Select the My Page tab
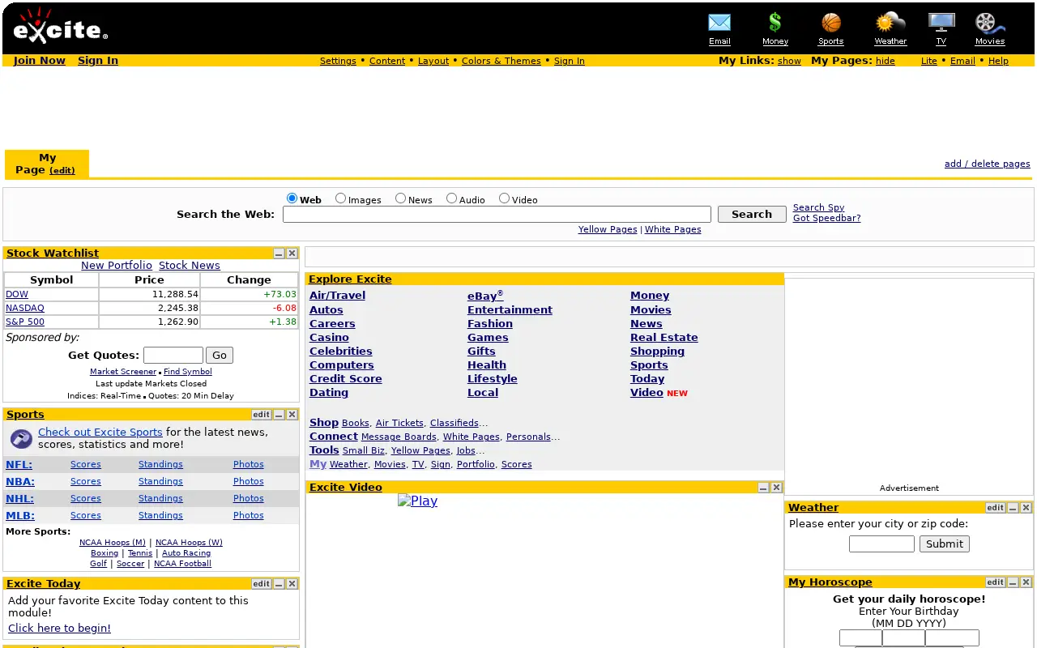This screenshot has width=1037, height=648. pyautogui.click(x=47, y=164)
